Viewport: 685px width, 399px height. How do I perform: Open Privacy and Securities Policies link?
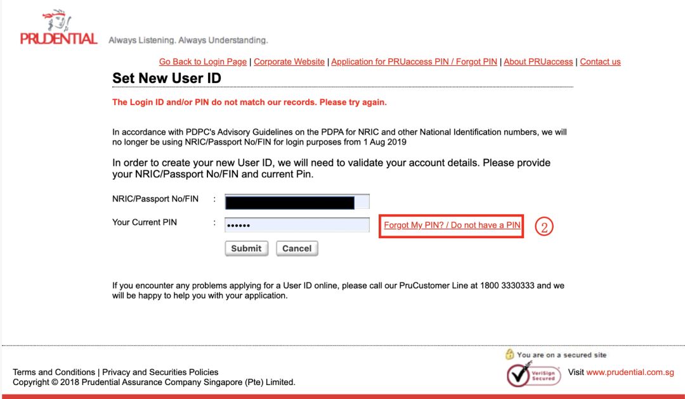[x=160, y=372]
